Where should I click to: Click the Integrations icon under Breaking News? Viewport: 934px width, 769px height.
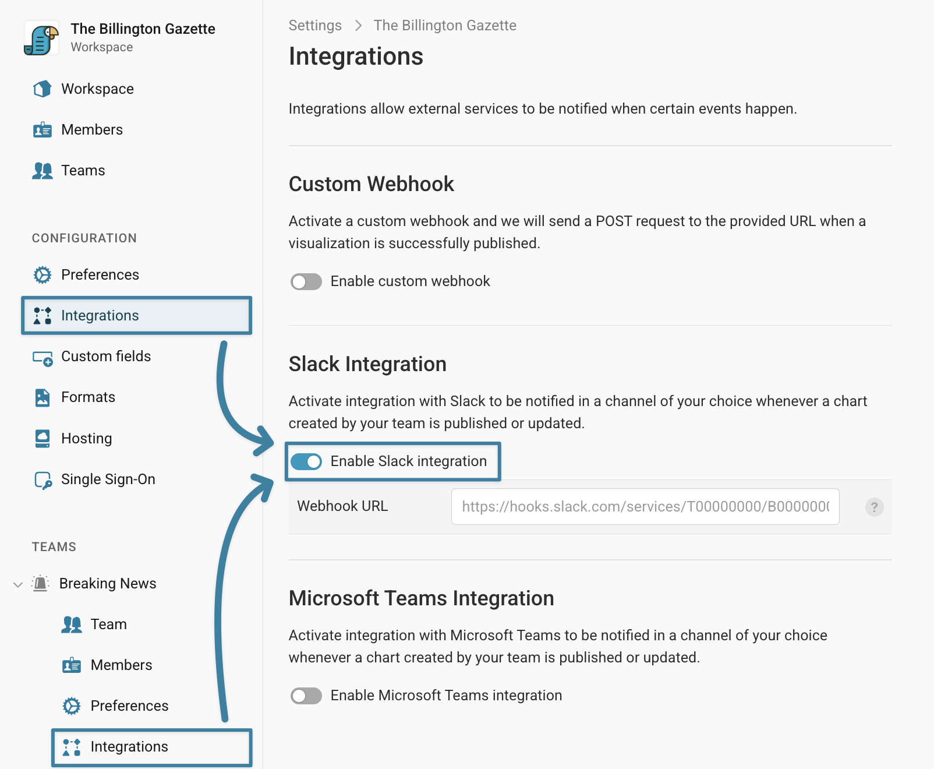tap(71, 747)
